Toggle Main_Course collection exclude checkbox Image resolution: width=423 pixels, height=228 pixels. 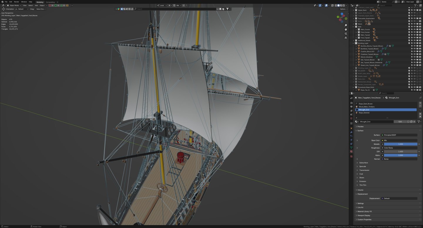tap(409, 29)
